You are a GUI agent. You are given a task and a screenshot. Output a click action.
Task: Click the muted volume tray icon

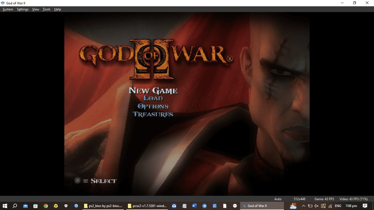[317, 206]
